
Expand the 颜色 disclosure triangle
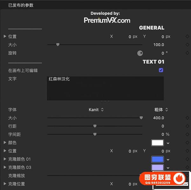[x=5, y=143]
